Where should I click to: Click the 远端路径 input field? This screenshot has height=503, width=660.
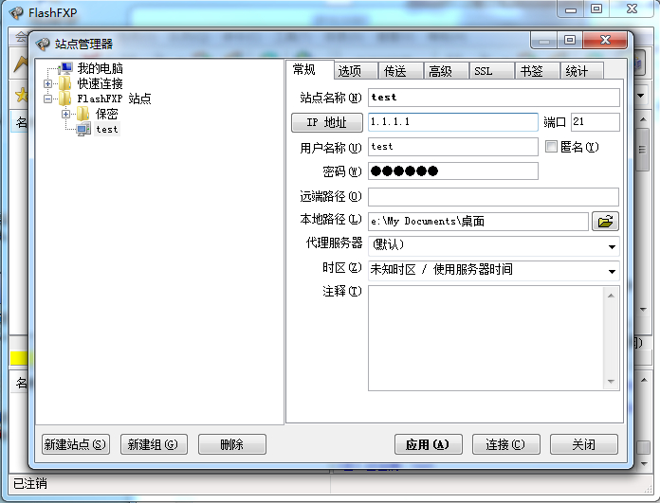(492, 197)
